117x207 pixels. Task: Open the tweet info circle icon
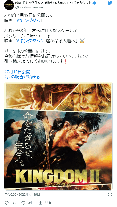(110, 195)
